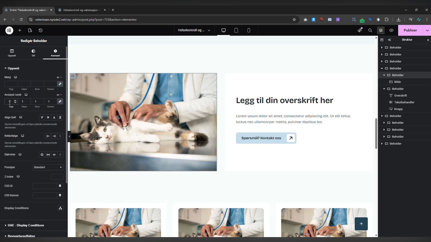Expand the first Beholder in Struktur
The width and height of the screenshot is (431, 242).
pos(382,48)
